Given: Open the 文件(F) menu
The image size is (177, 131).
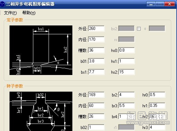Looking at the screenshot, I should coord(10,13).
